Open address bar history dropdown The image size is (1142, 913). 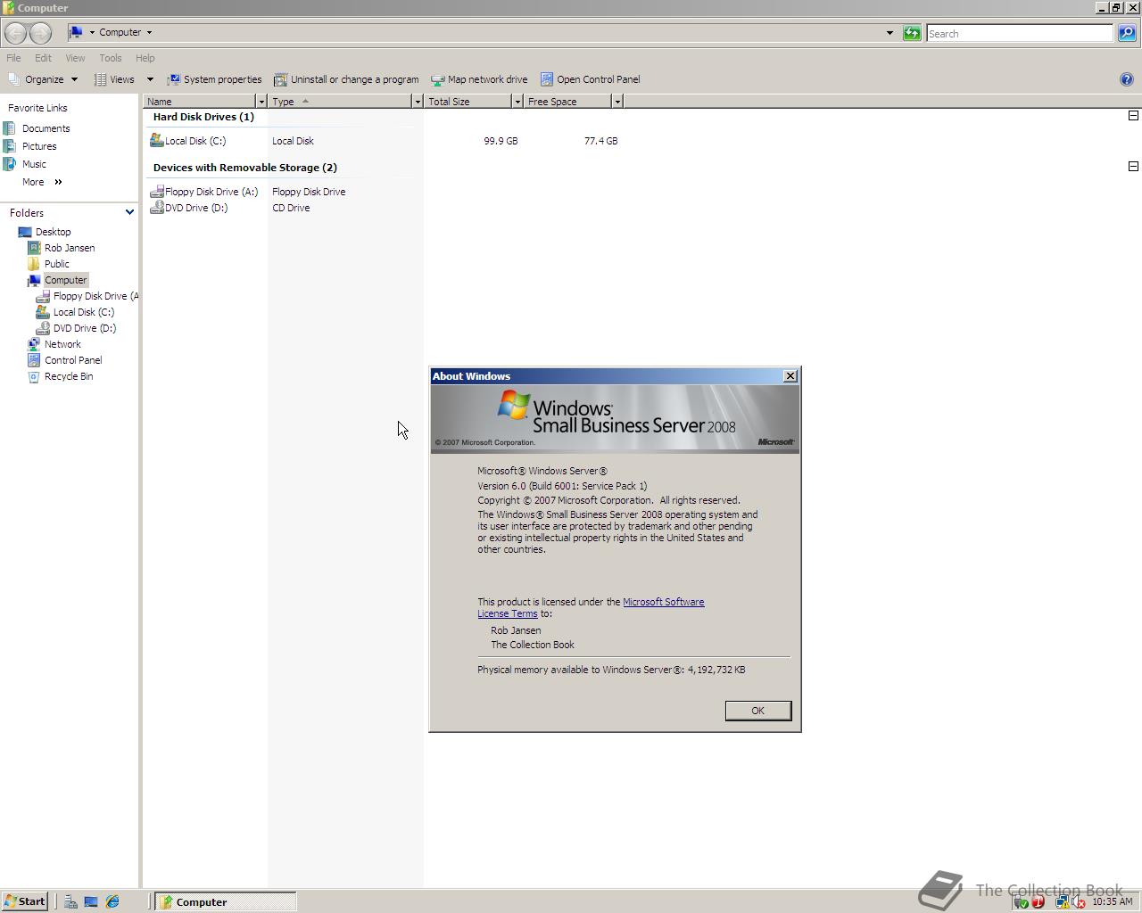click(890, 33)
